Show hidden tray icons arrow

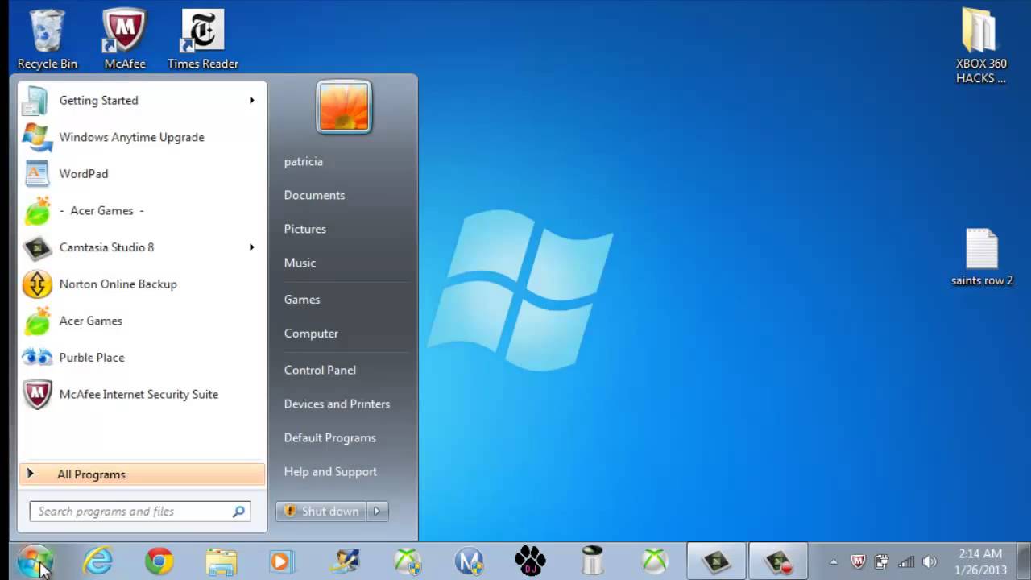(x=834, y=561)
